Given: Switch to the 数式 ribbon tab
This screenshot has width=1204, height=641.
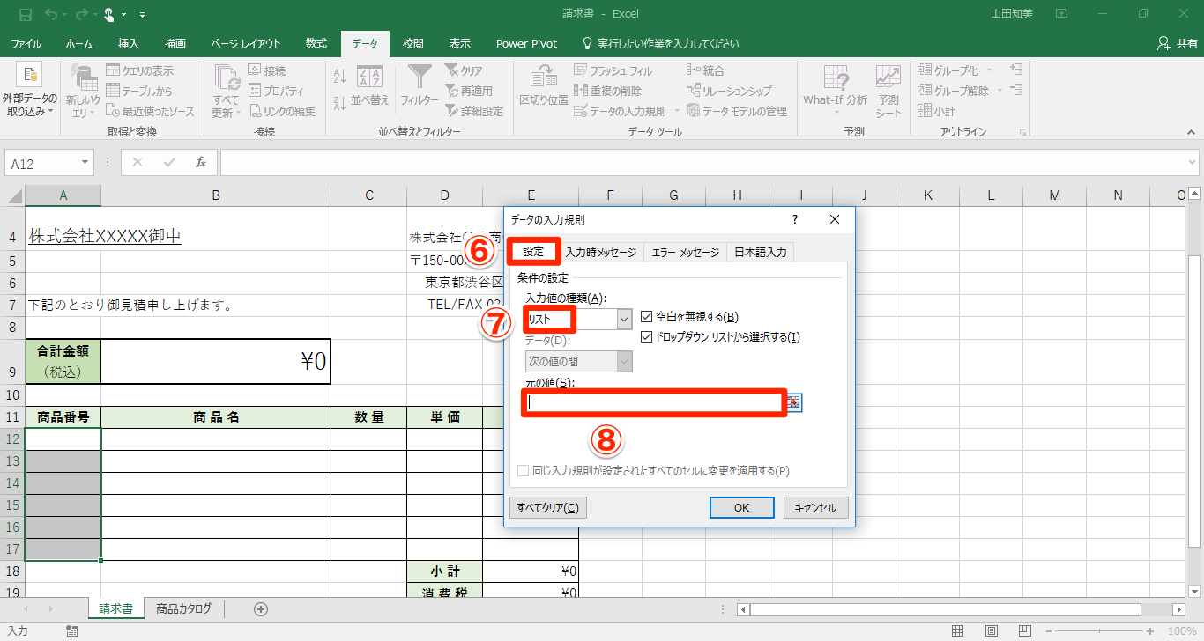Looking at the screenshot, I should [x=316, y=43].
